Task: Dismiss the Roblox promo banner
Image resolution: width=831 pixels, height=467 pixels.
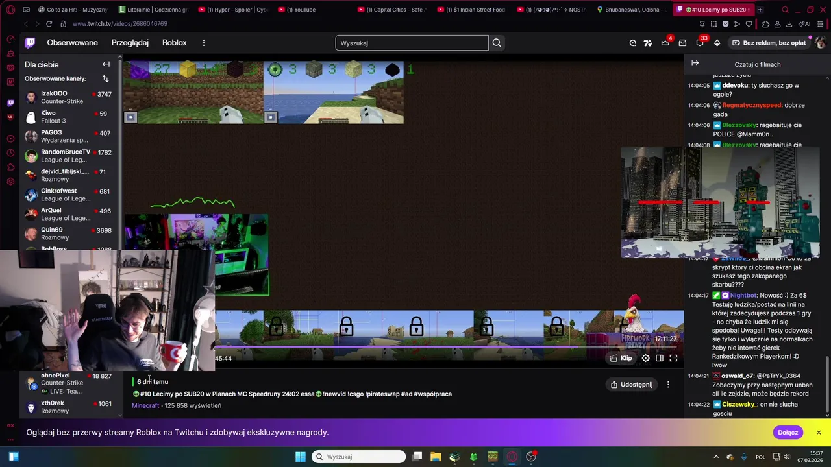Action: click(819, 433)
